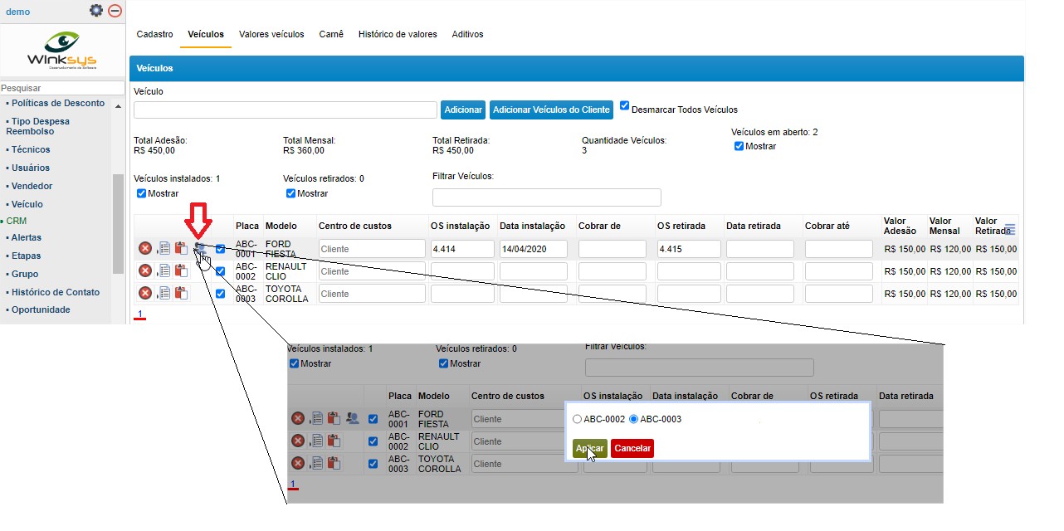Open Políticas de Desconto in sidebar
The height and width of the screenshot is (531, 1064).
[x=58, y=103]
